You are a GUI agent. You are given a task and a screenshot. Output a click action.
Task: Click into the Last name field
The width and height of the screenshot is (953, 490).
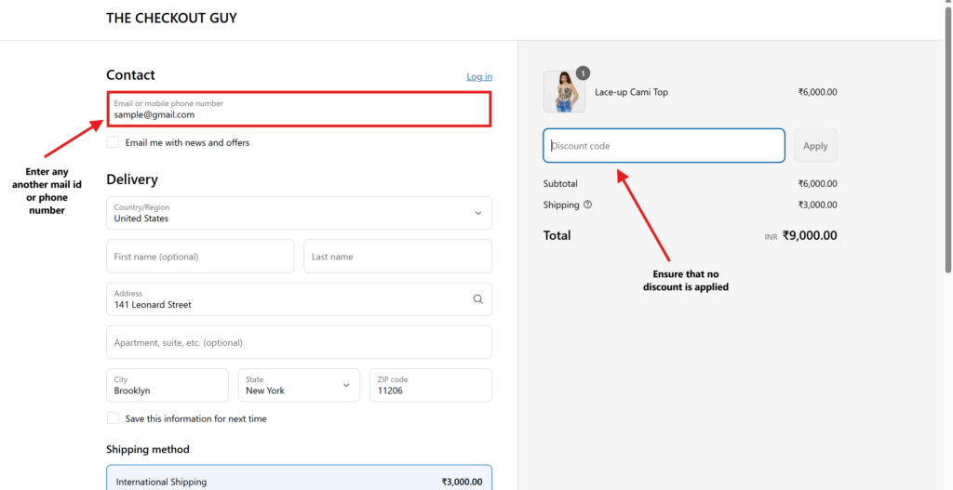tap(397, 257)
